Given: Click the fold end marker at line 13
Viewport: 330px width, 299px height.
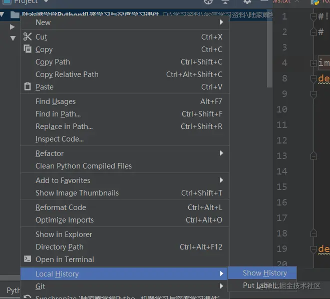Looking at the screenshot, I should pos(313,155).
